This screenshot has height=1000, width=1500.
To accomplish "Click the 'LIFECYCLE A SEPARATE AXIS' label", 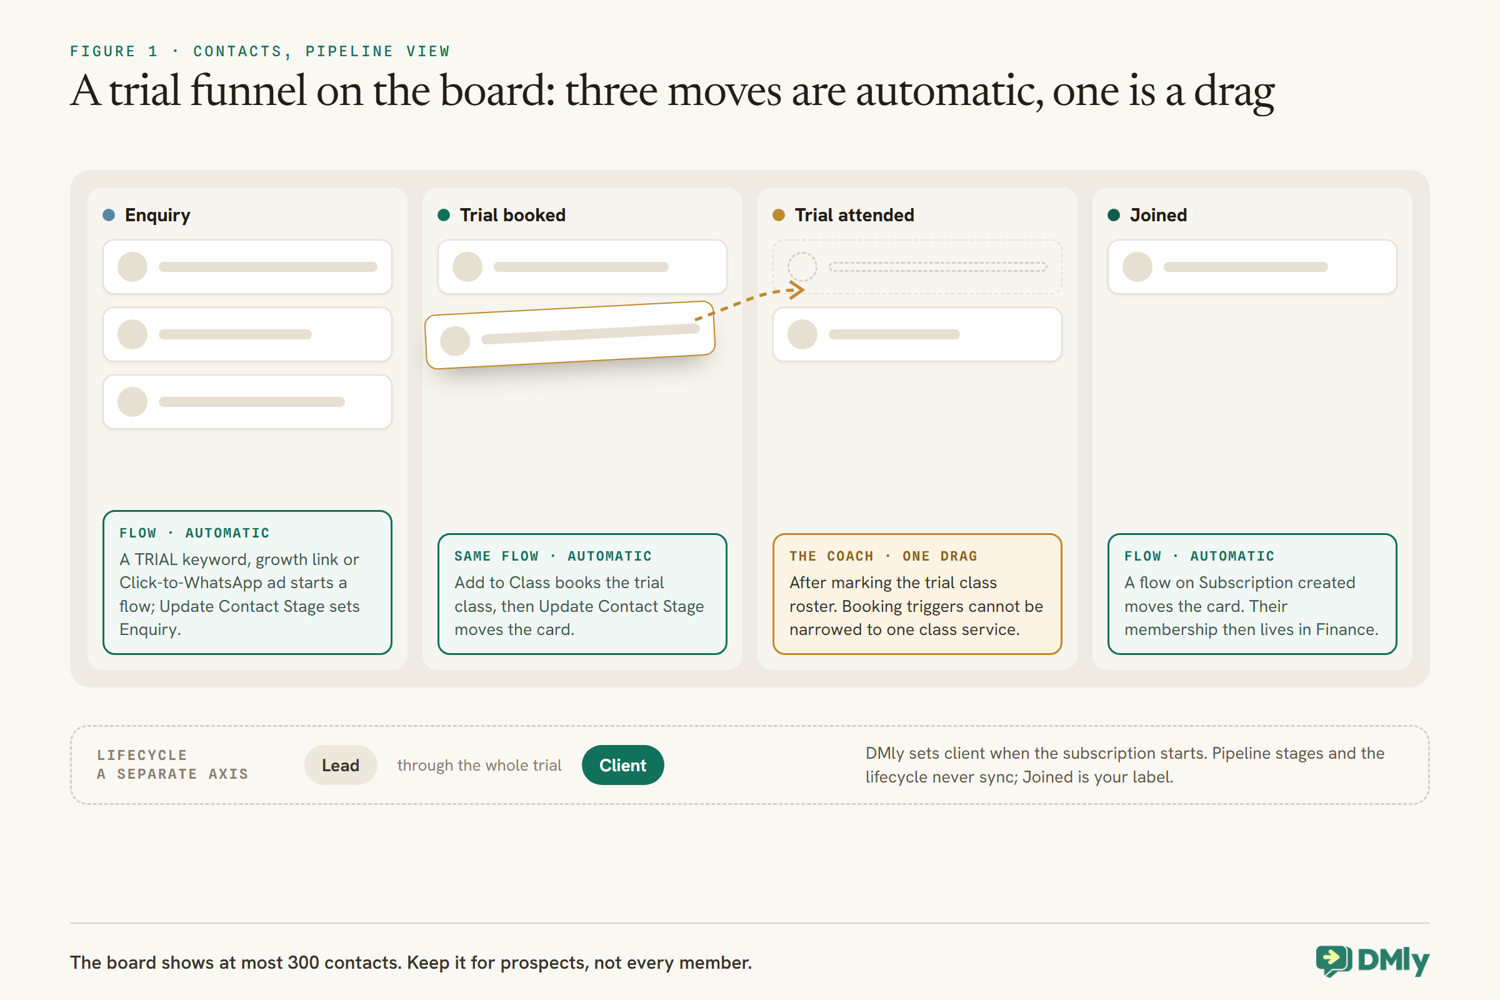I will pyautogui.click(x=173, y=764).
